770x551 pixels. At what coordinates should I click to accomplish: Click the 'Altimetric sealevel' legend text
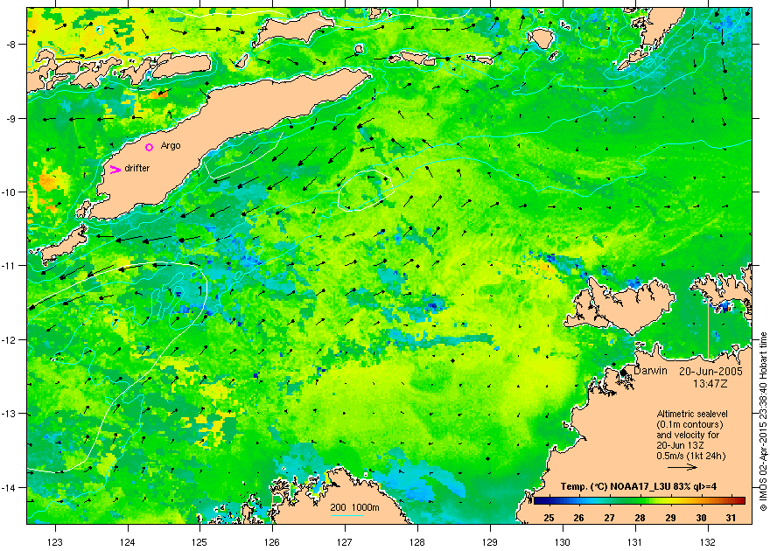(x=692, y=414)
